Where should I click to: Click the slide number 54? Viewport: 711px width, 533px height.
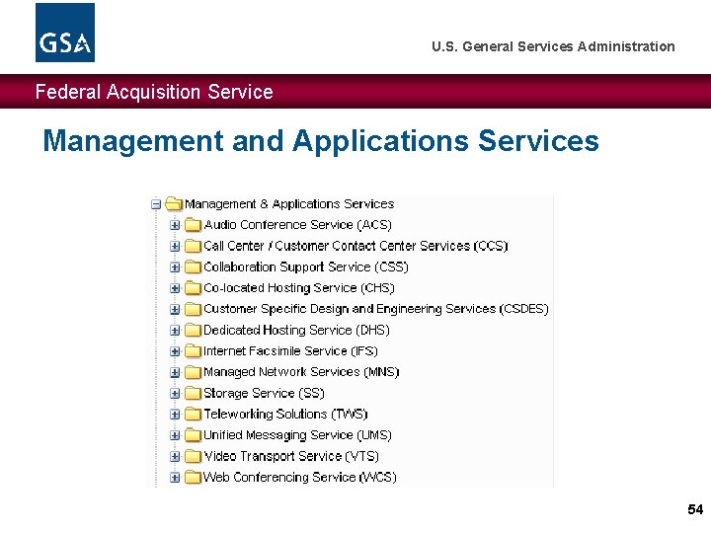point(695,509)
